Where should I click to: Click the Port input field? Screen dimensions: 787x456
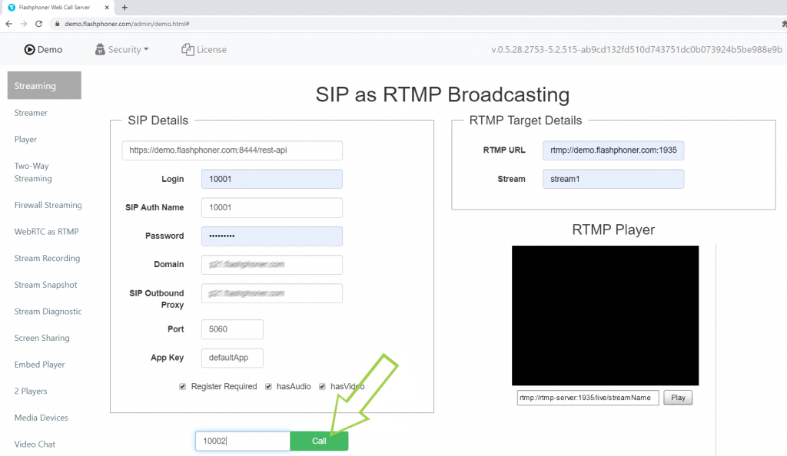coord(232,329)
